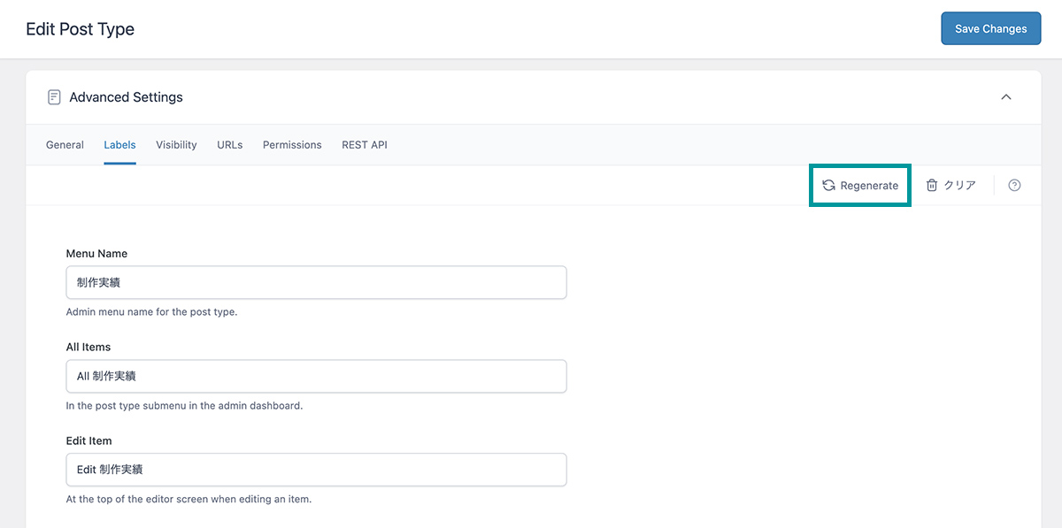Switch to the General tab
This screenshot has width=1062, height=528.
(65, 145)
